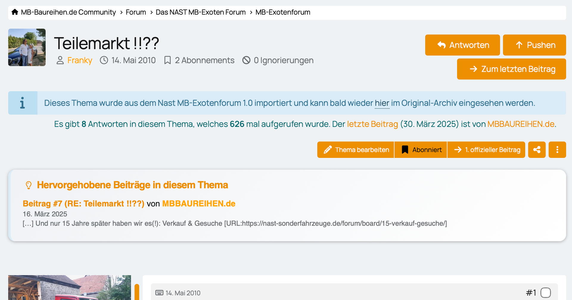This screenshot has width=572, height=300.
Task: Jump via Zum letzten Beitrag button
Action: (x=511, y=69)
